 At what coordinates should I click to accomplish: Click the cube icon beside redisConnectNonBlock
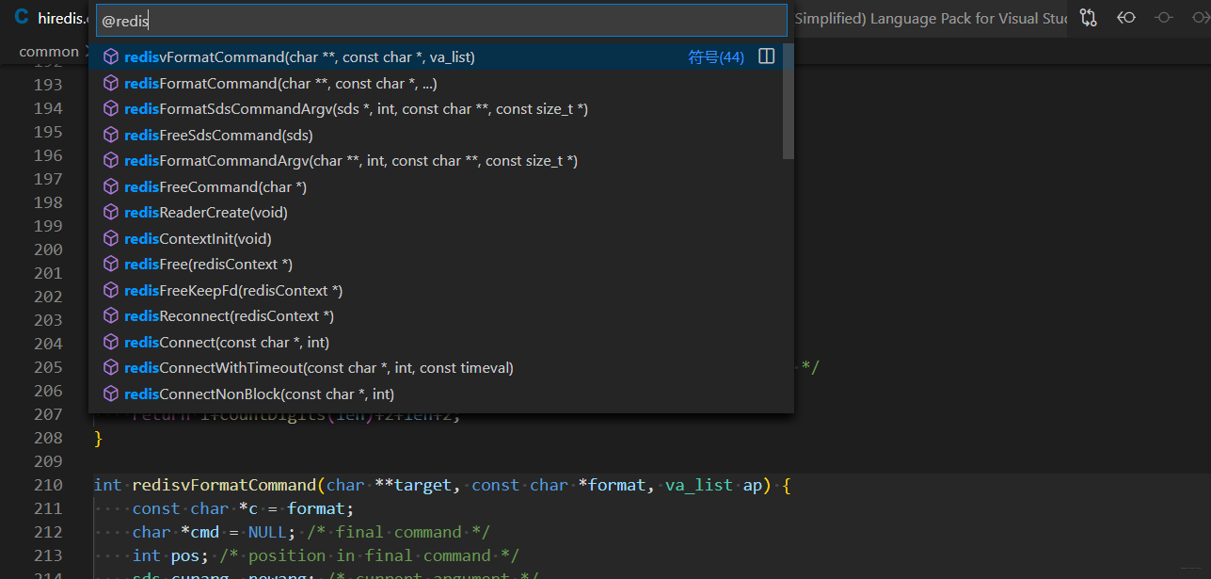pyautogui.click(x=111, y=394)
